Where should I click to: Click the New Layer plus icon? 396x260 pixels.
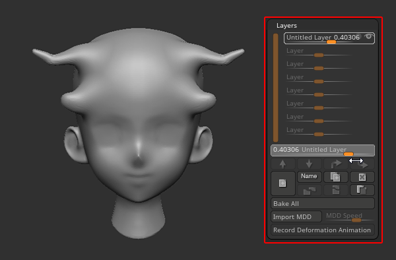(283, 183)
